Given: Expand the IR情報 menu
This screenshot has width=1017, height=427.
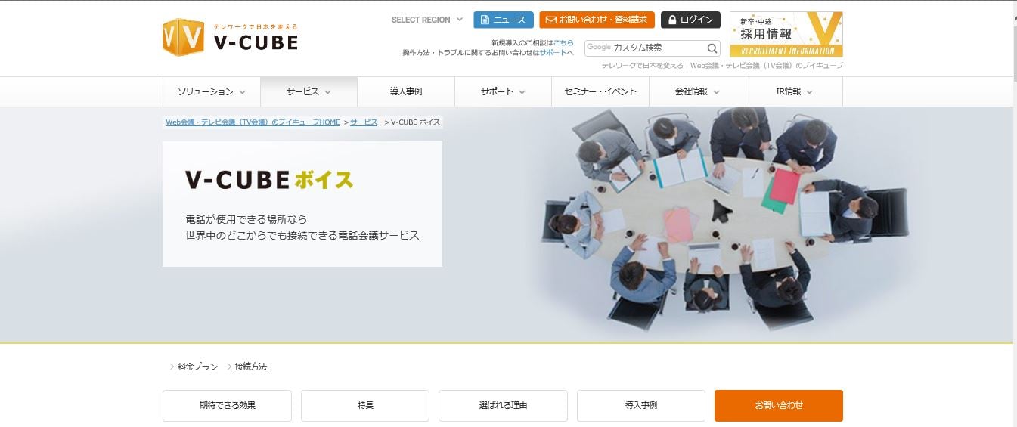Looking at the screenshot, I should coord(794,91).
